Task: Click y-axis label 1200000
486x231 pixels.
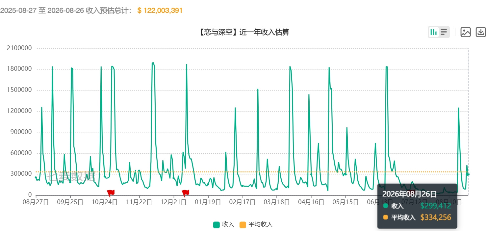Action: [x=19, y=111]
